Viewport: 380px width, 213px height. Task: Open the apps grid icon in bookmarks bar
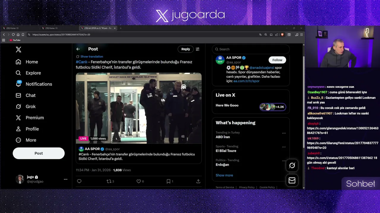pos(4,40)
